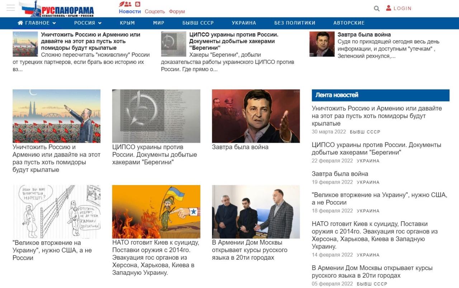The image size is (459, 288).
Task: Click the Руспанорама site logo
Action: coord(57,9)
